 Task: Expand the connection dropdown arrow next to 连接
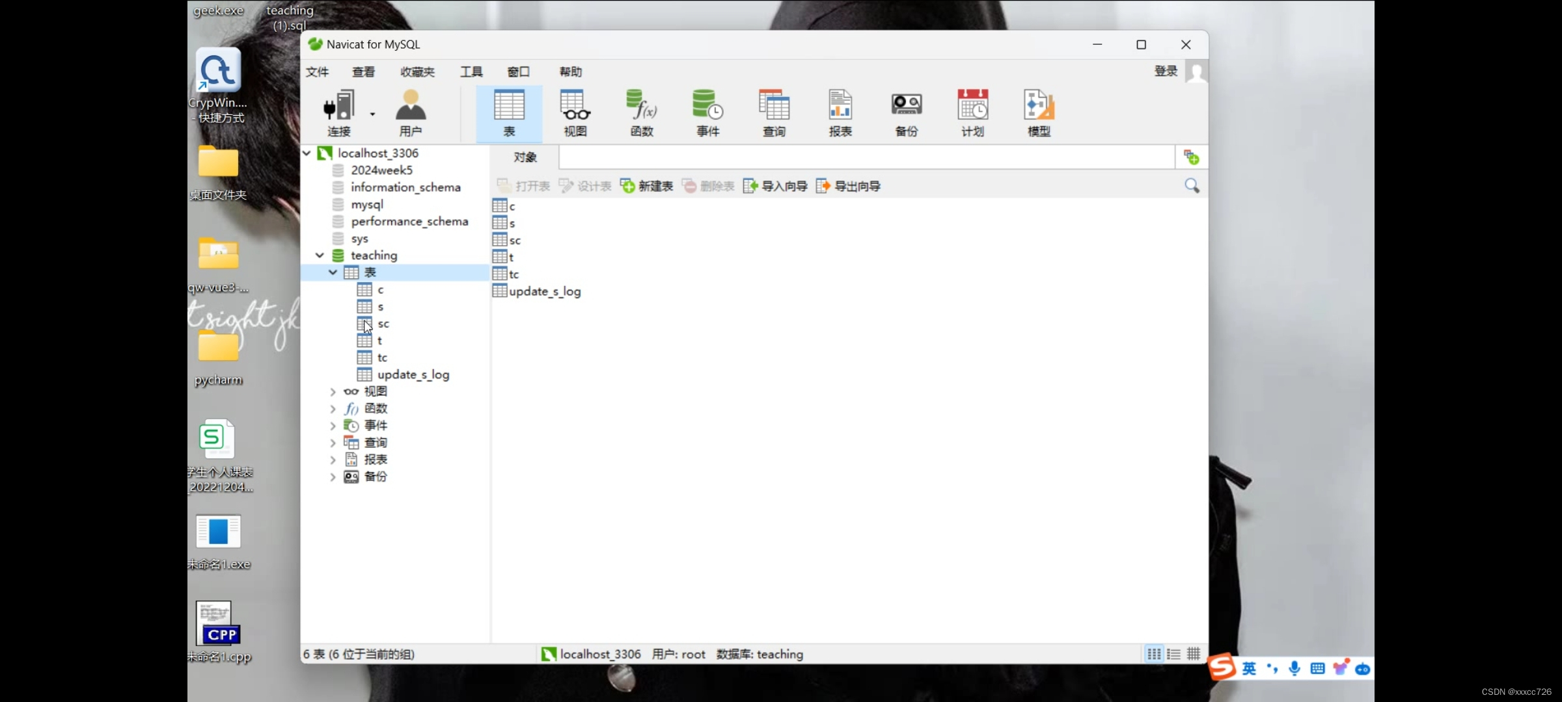coord(372,112)
